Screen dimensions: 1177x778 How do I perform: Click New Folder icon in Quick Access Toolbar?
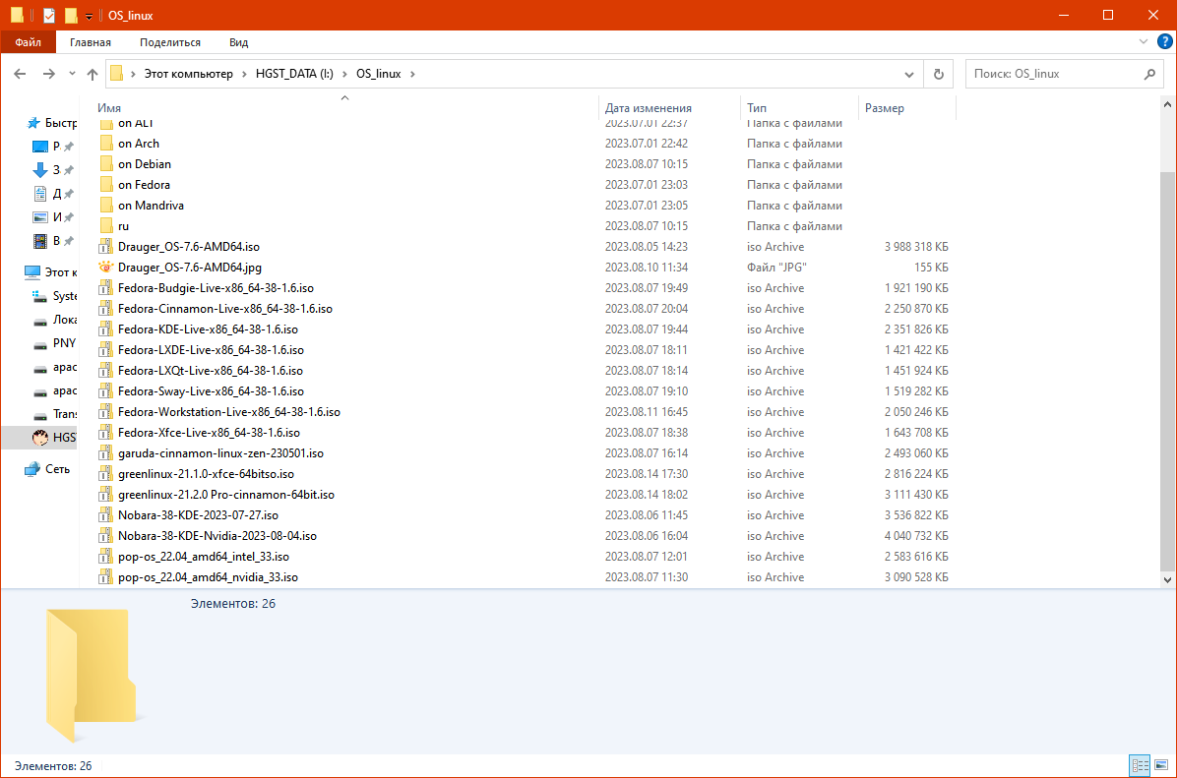[71, 15]
